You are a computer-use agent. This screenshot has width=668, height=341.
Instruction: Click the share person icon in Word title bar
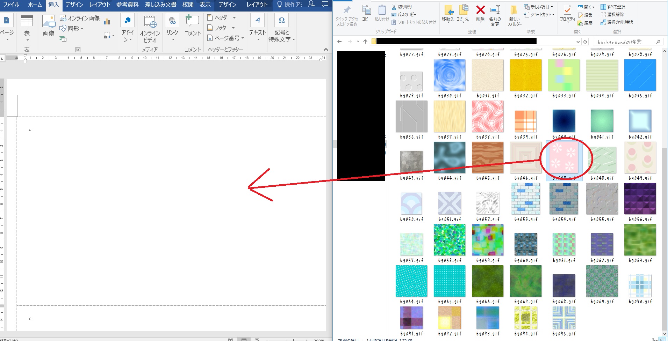[x=311, y=4]
